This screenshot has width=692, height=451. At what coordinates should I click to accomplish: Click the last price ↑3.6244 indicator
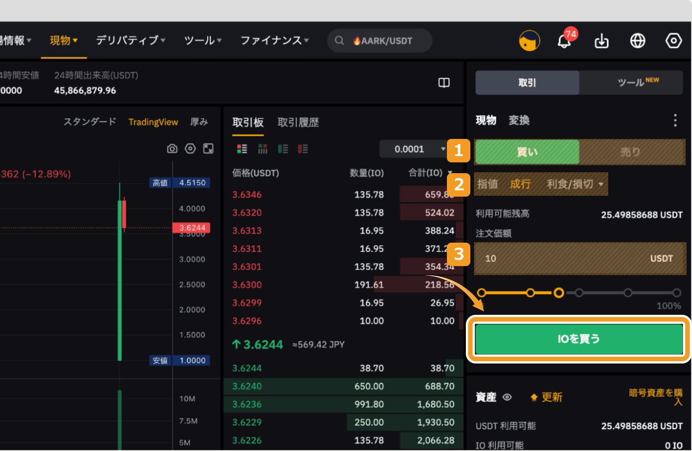tap(257, 345)
